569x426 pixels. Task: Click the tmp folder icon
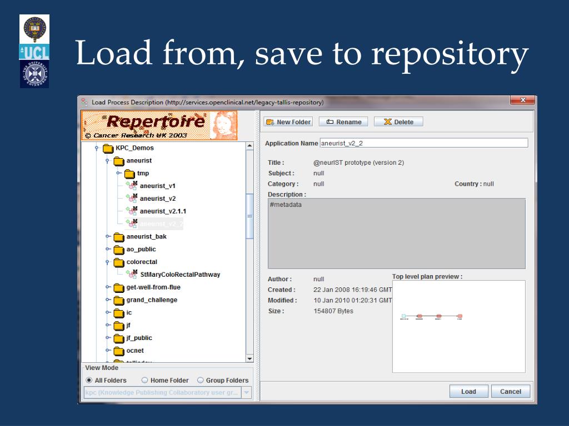(129, 174)
